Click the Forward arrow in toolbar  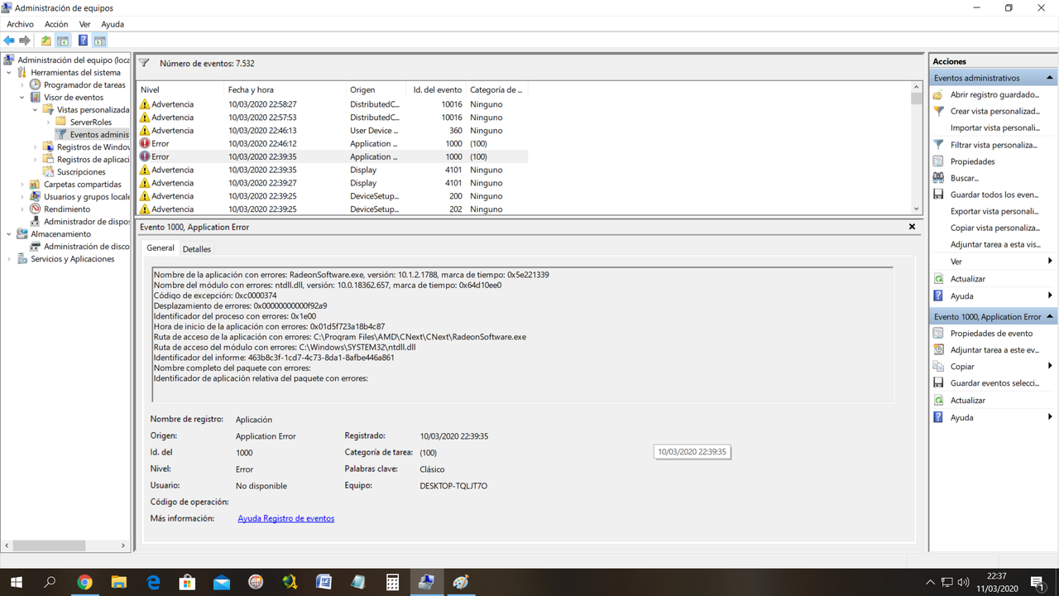pyautogui.click(x=25, y=41)
